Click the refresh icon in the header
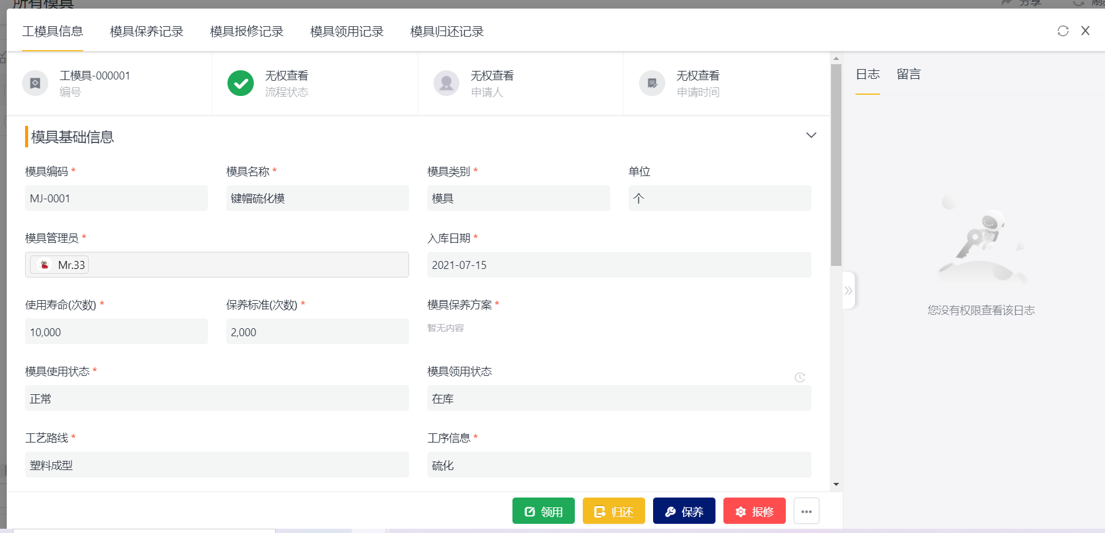The width and height of the screenshot is (1105, 533). coord(1063,31)
